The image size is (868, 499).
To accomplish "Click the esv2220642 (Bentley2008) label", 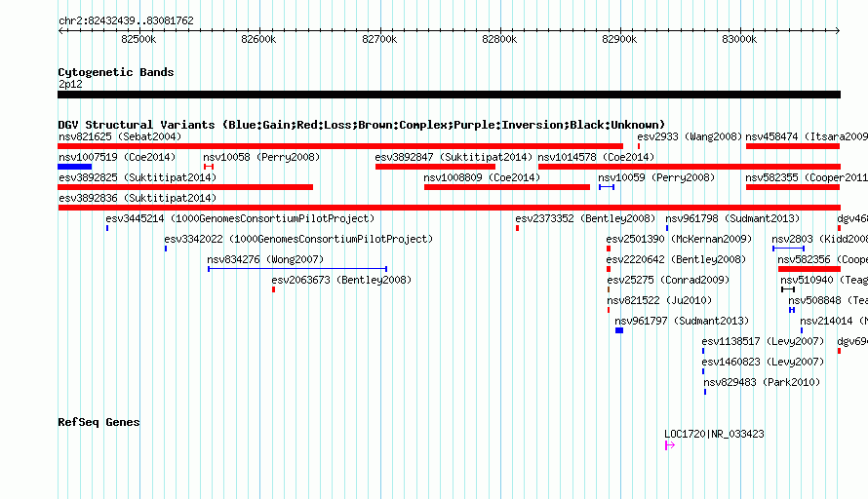I will tap(676, 259).
